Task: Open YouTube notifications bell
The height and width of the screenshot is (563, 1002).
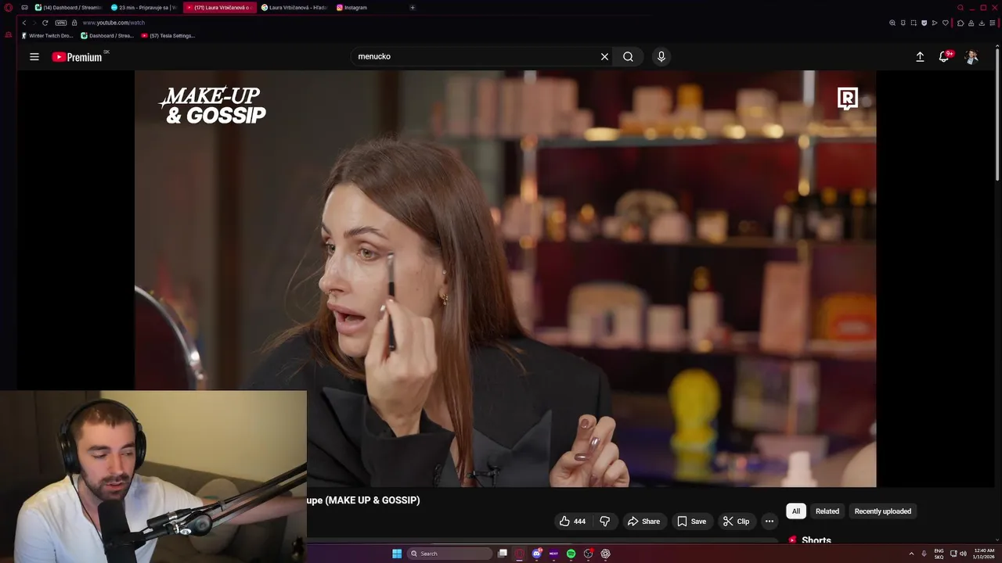Action: [x=944, y=56]
